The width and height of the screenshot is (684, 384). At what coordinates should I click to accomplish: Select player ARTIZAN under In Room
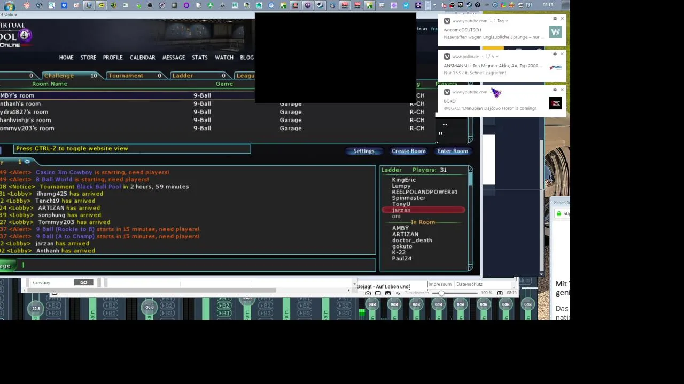coord(405,234)
